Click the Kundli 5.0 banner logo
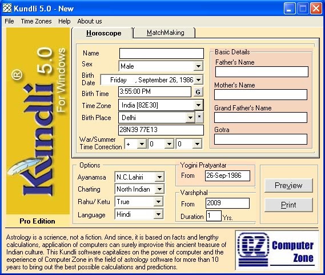This screenshot has height=275, width=325. coord(38,121)
